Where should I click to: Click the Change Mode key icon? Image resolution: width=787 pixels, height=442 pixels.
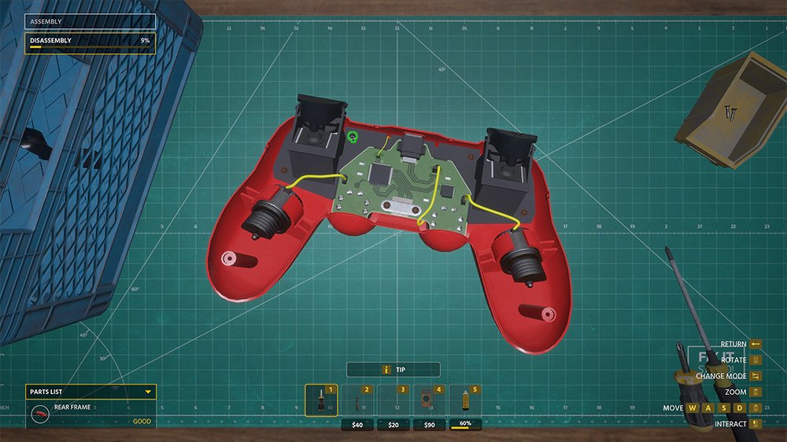[x=756, y=376]
